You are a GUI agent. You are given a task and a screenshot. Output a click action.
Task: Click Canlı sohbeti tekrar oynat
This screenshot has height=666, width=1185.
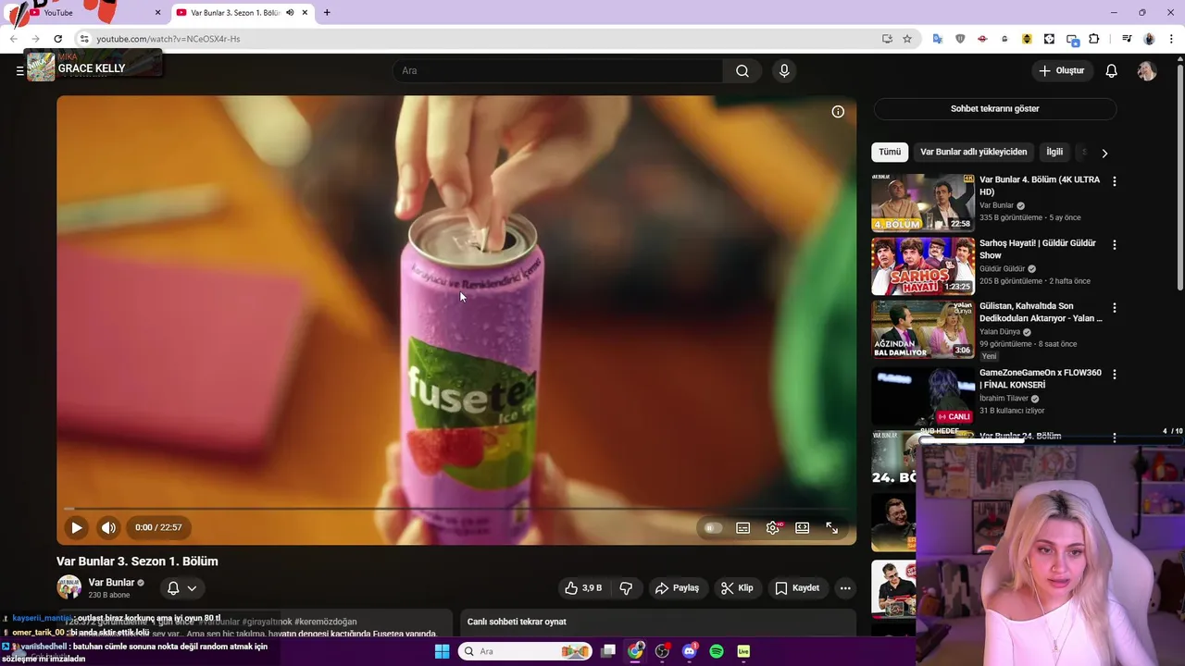coord(517,623)
